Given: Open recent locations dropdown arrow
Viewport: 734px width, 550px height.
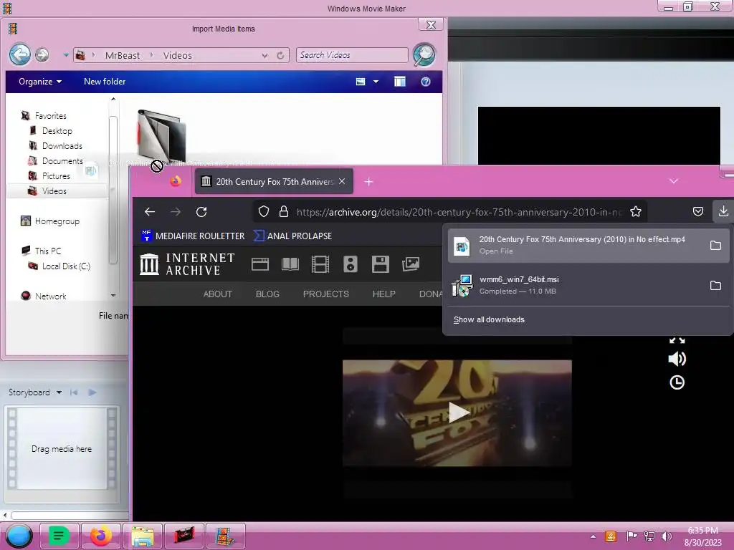Looking at the screenshot, I should pyautogui.click(x=66, y=54).
